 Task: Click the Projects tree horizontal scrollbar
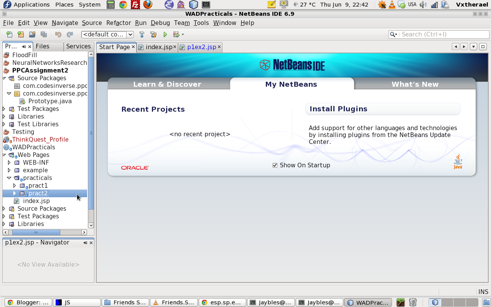click(x=36, y=232)
